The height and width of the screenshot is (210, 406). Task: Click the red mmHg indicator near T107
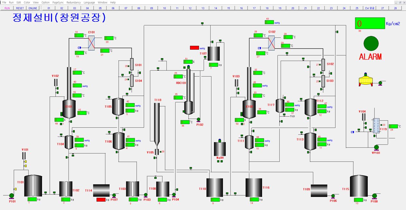point(194,48)
